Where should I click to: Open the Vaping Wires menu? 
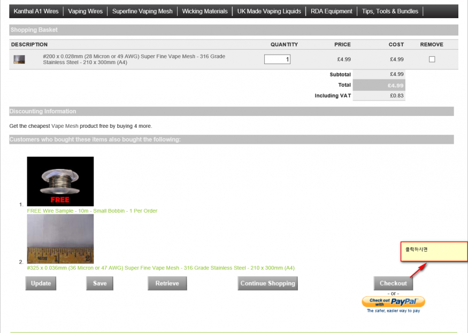coord(85,11)
